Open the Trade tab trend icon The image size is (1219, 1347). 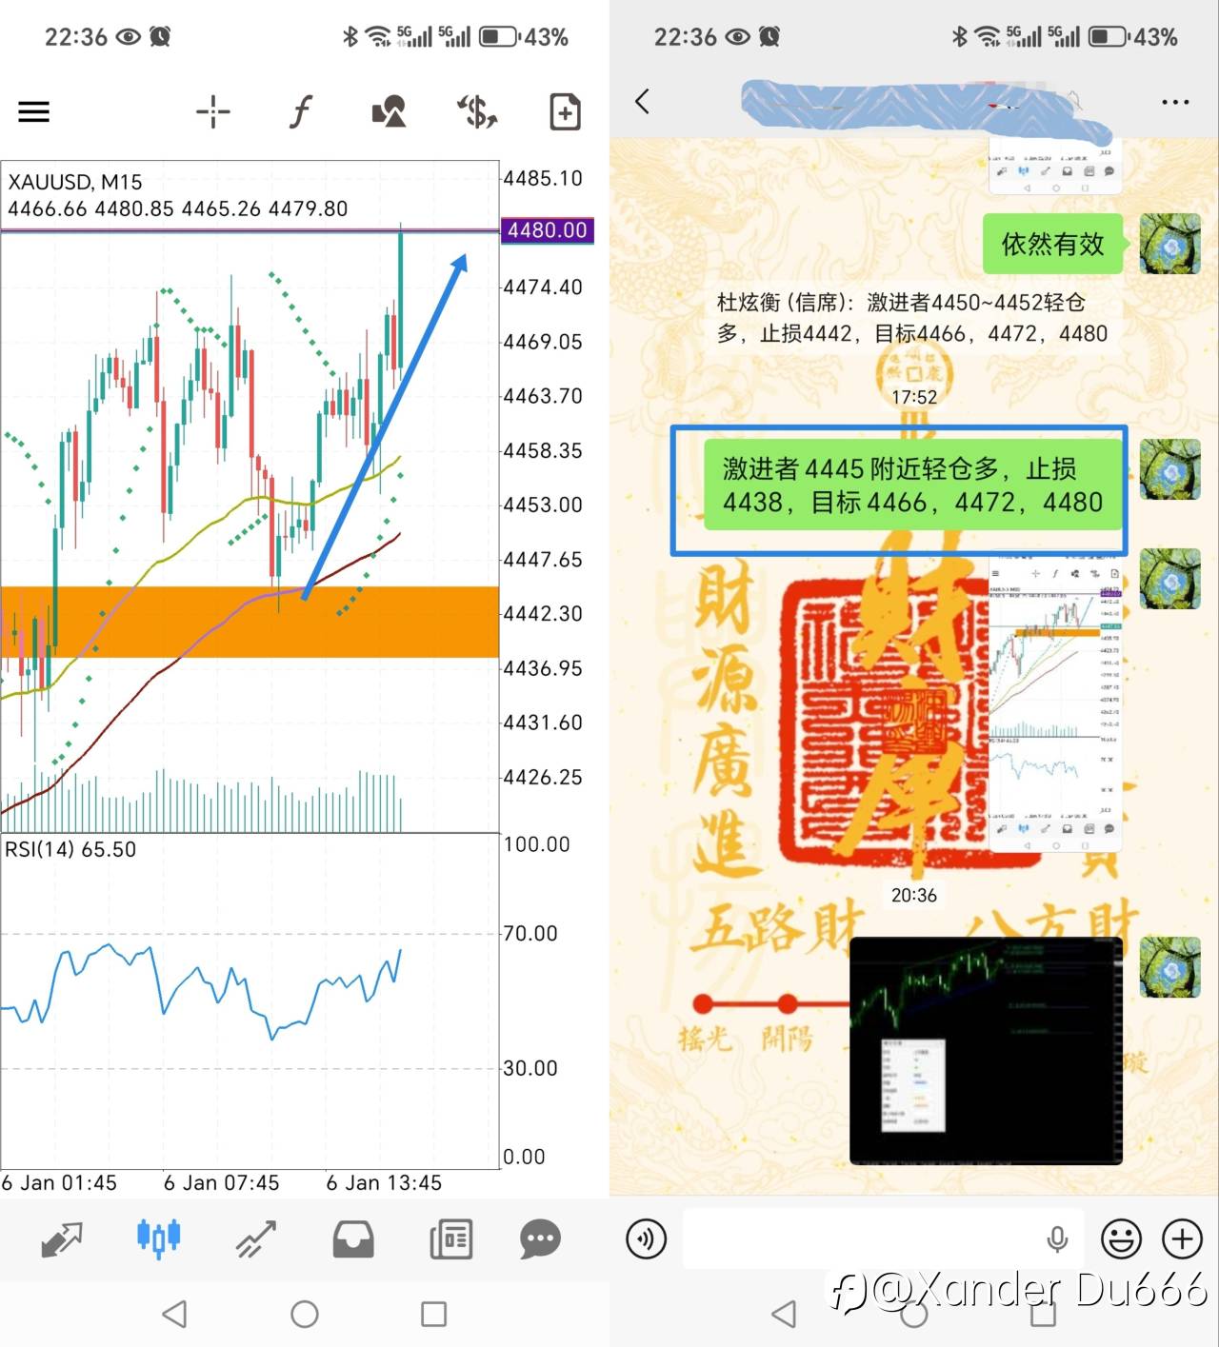point(255,1239)
